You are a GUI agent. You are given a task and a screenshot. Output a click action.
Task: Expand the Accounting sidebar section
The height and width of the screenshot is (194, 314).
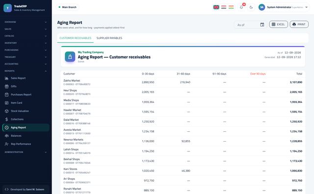click(x=26, y=64)
